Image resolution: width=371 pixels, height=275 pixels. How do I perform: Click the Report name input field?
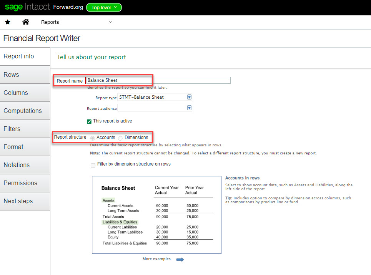pos(158,80)
